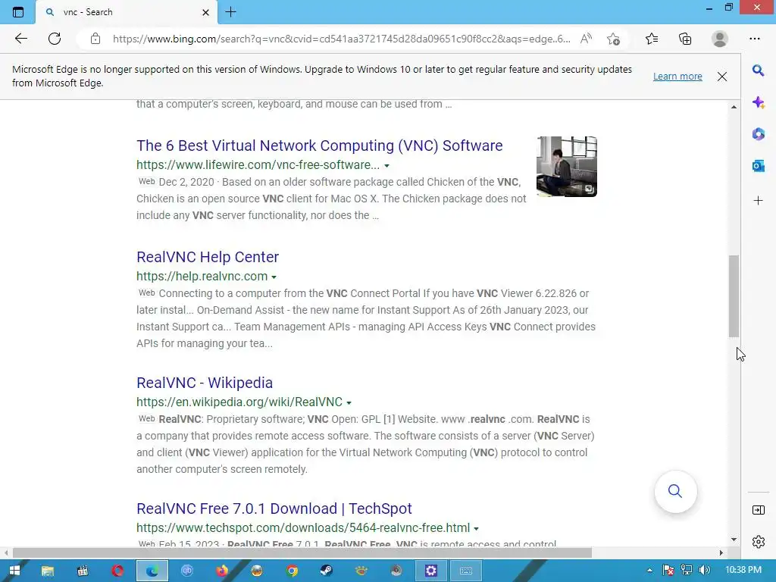
Task: Hide the sidebar with the panel toggle icon
Action: coord(758,510)
